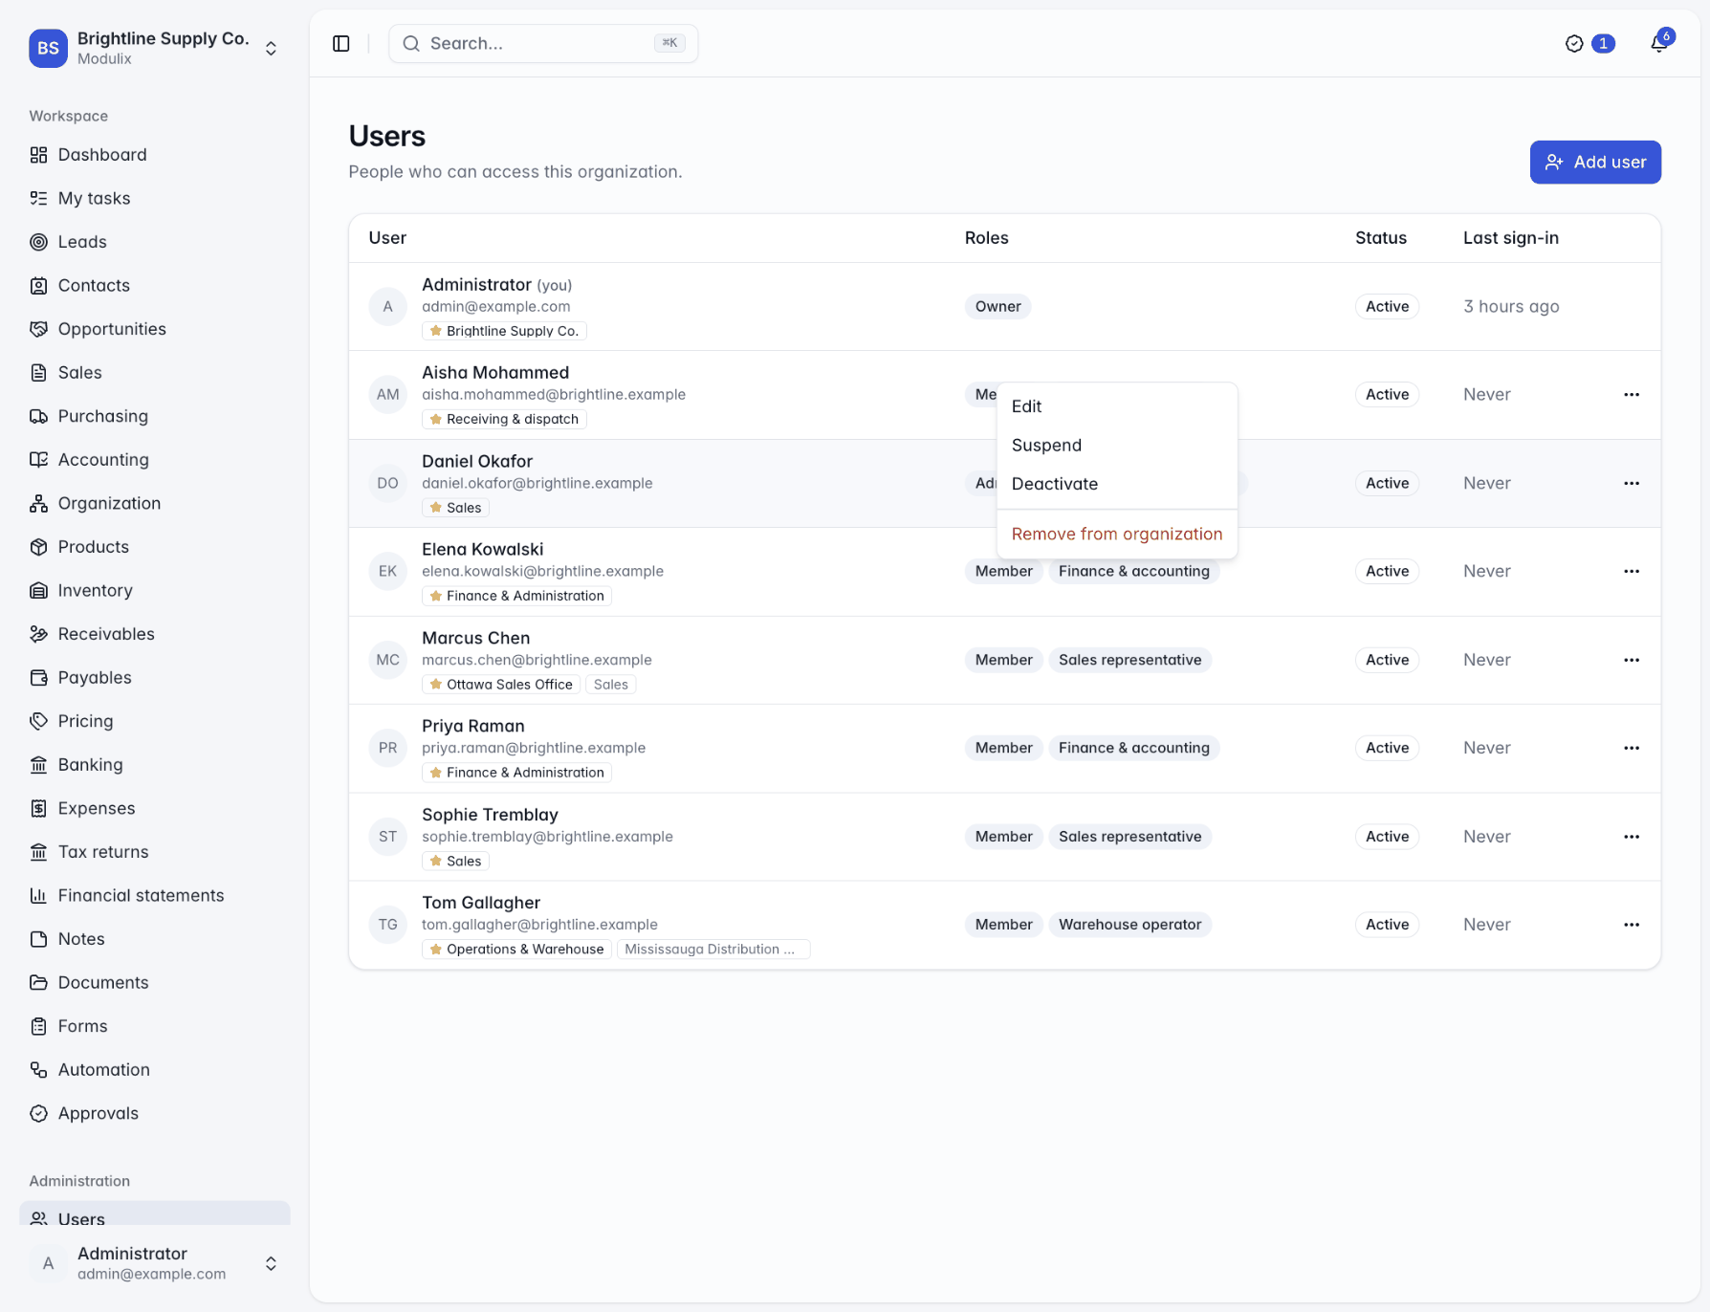Open the notifications bell
1710x1312 pixels.
coord(1659,43)
